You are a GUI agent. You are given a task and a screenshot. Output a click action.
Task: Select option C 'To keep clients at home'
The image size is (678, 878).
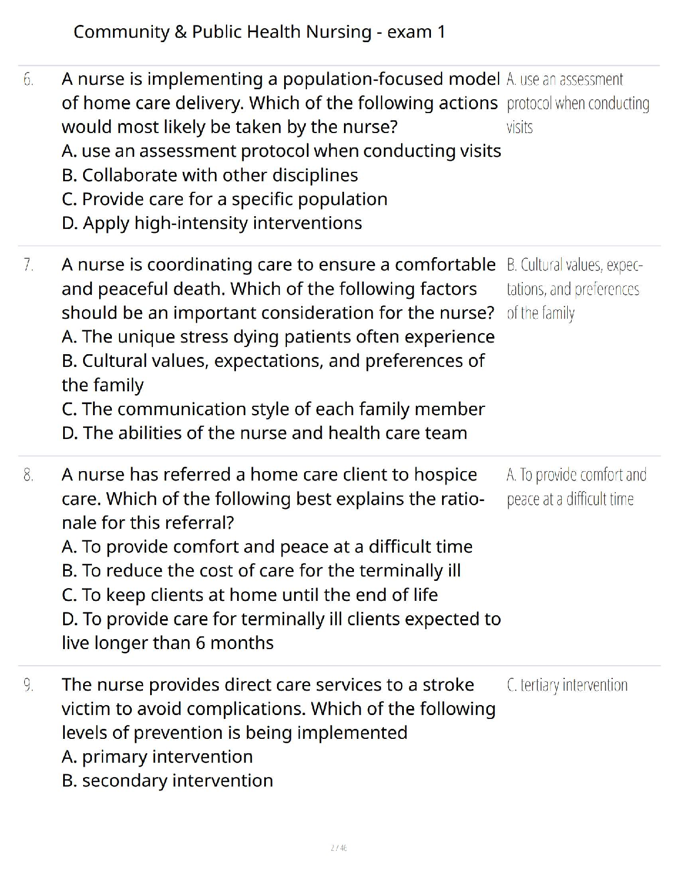coord(250,595)
